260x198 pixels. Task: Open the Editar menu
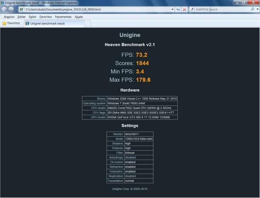[x=21, y=17]
